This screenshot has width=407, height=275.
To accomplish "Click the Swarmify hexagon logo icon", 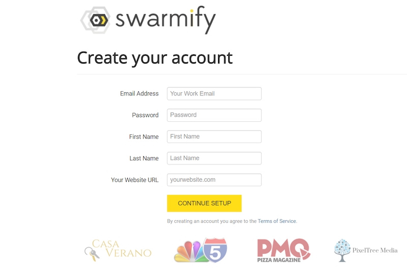I will click(95, 20).
